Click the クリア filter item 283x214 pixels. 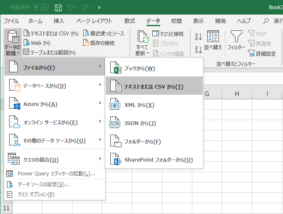pos(257,34)
